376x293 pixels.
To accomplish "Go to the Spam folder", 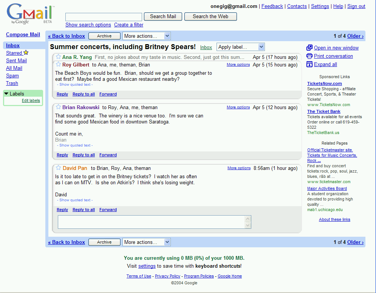I will coord(12,76).
